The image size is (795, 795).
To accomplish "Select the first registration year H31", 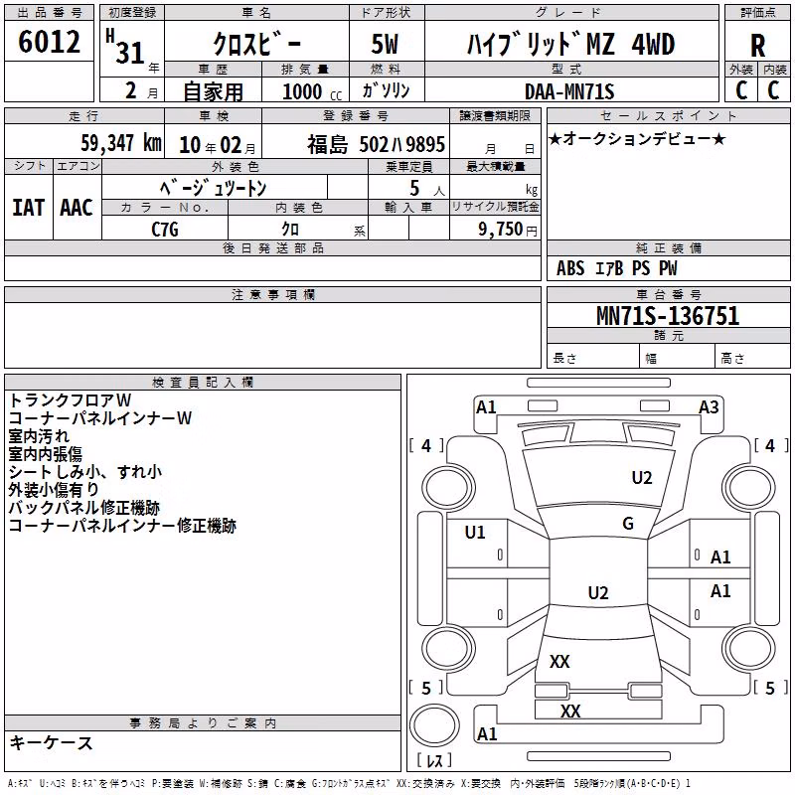I will [x=126, y=47].
